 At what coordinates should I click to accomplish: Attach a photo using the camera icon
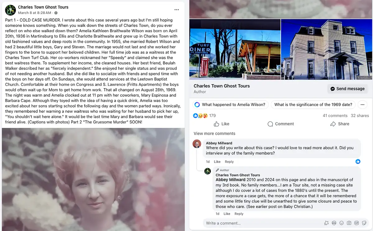[x=349, y=223]
